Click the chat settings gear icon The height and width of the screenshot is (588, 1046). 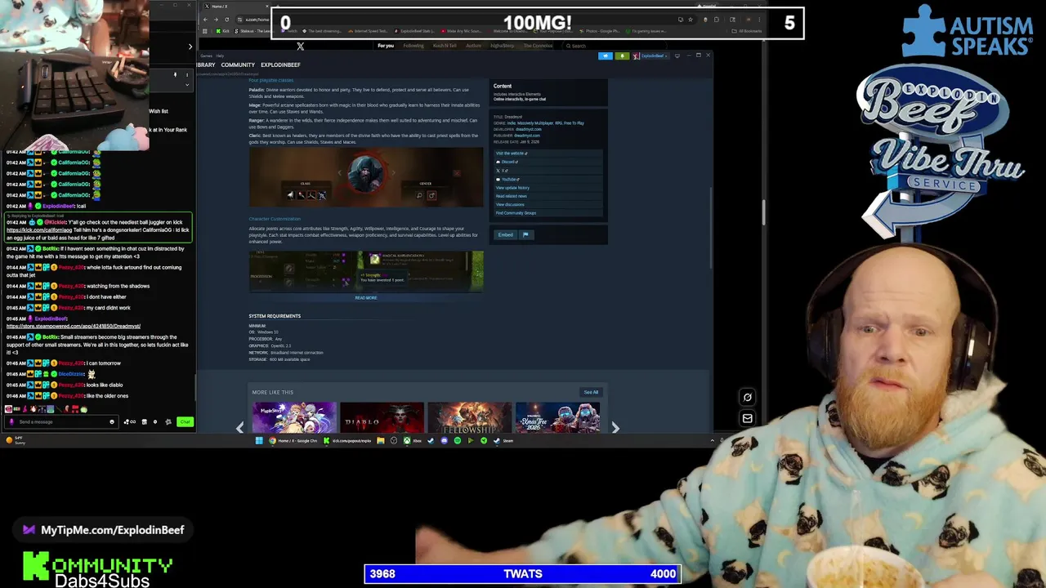[x=168, y=421]
